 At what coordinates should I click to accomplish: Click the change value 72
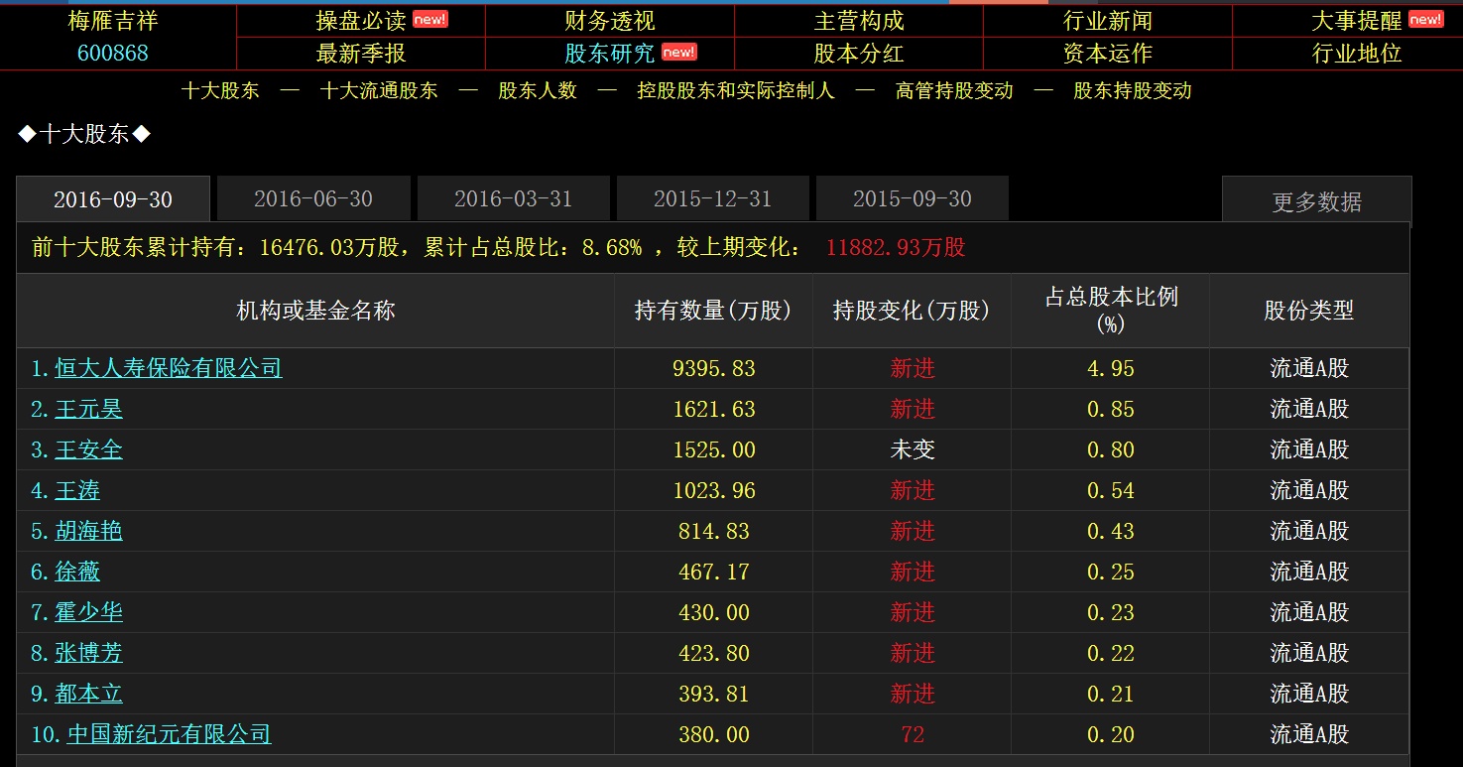point(913,735)
